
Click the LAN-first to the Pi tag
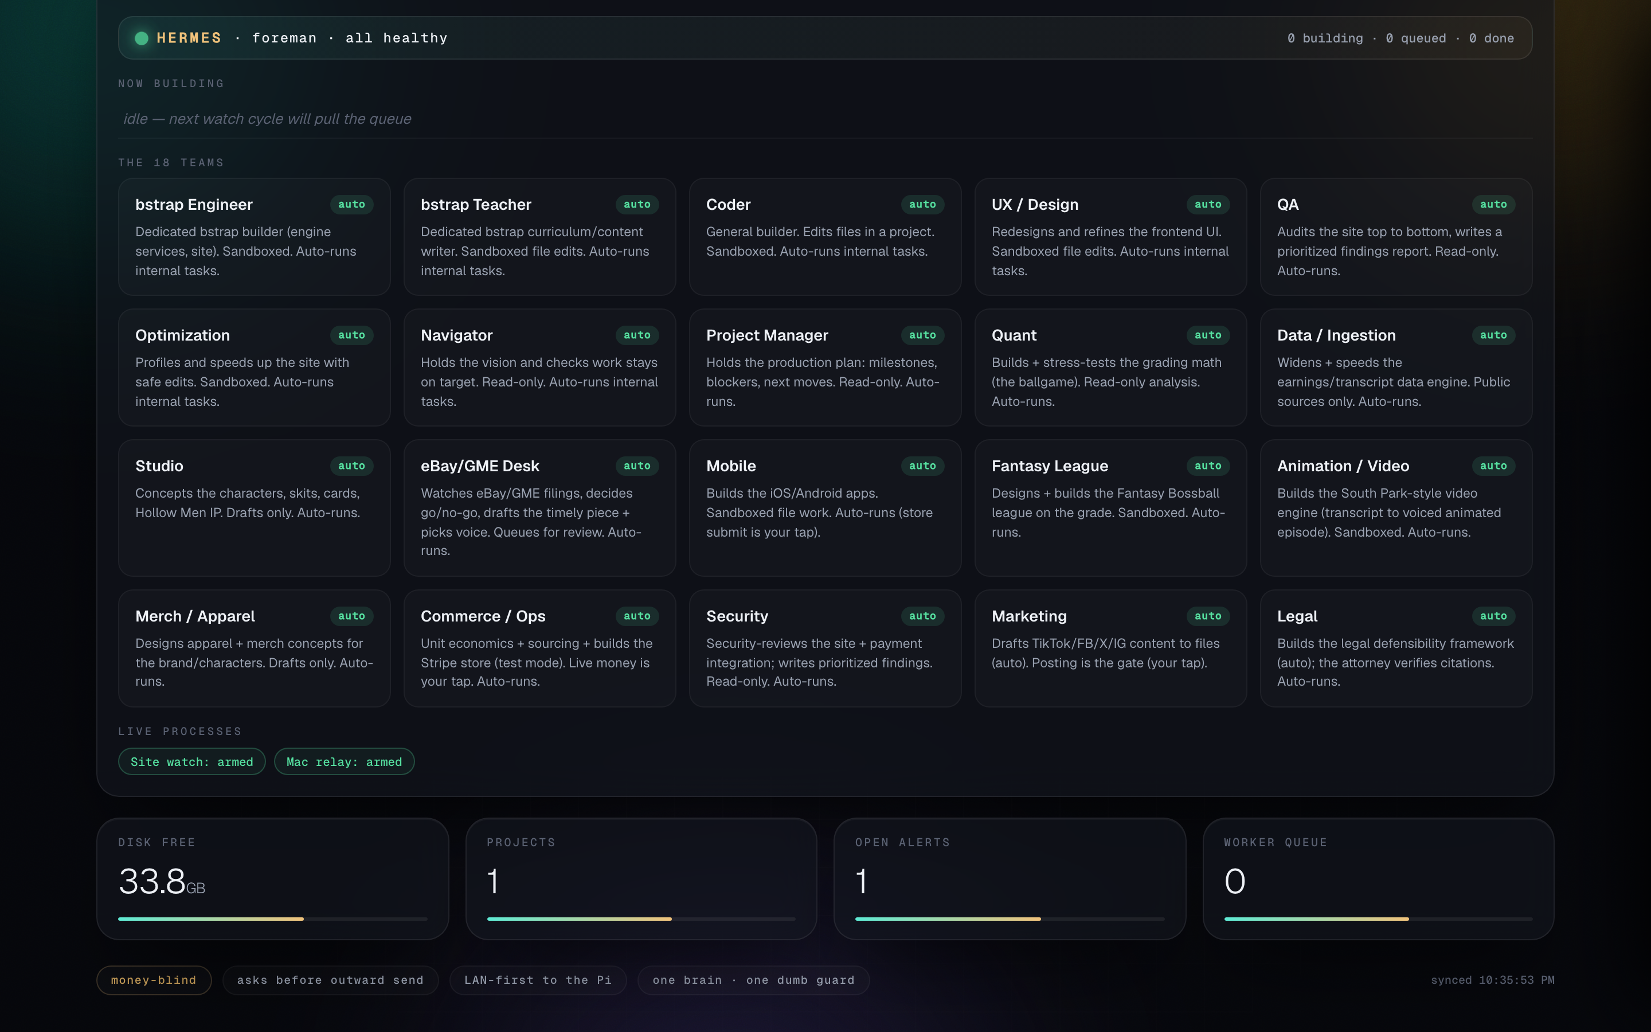tap(538, 980)
